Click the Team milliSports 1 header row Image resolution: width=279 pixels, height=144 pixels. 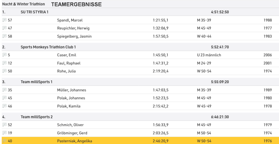(37, 82)
